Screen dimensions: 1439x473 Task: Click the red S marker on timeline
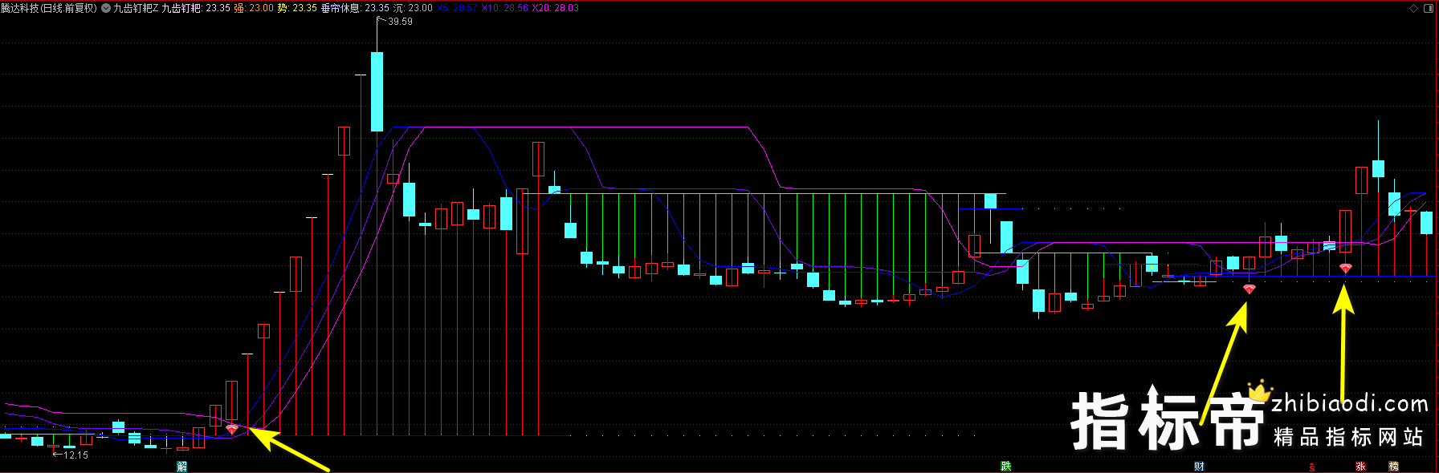(x=1312, y=467)
